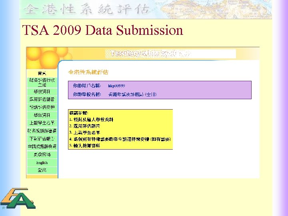Click the username value hkp00999
This screenshot has height=216, width=288.
[116, 86]
